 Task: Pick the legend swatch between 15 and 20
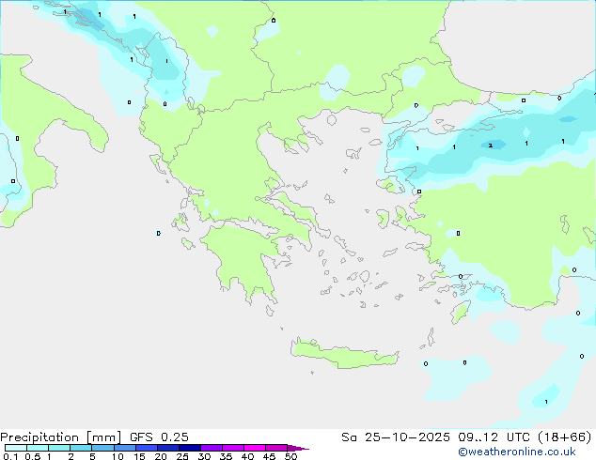pyautogui.click(x=147, y=448)
